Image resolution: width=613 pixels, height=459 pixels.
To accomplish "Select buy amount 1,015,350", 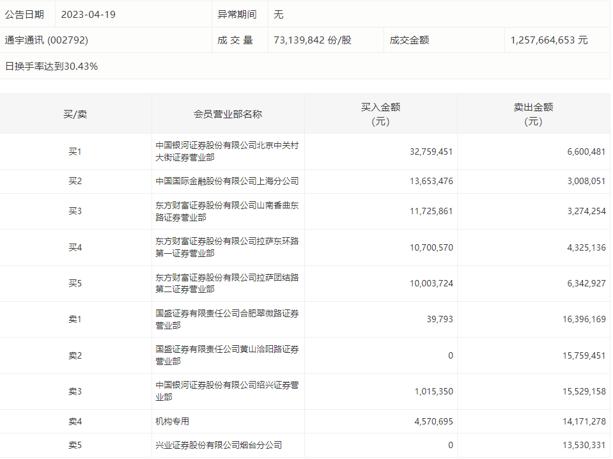I will pyautogui.click(x=433, y=391).
